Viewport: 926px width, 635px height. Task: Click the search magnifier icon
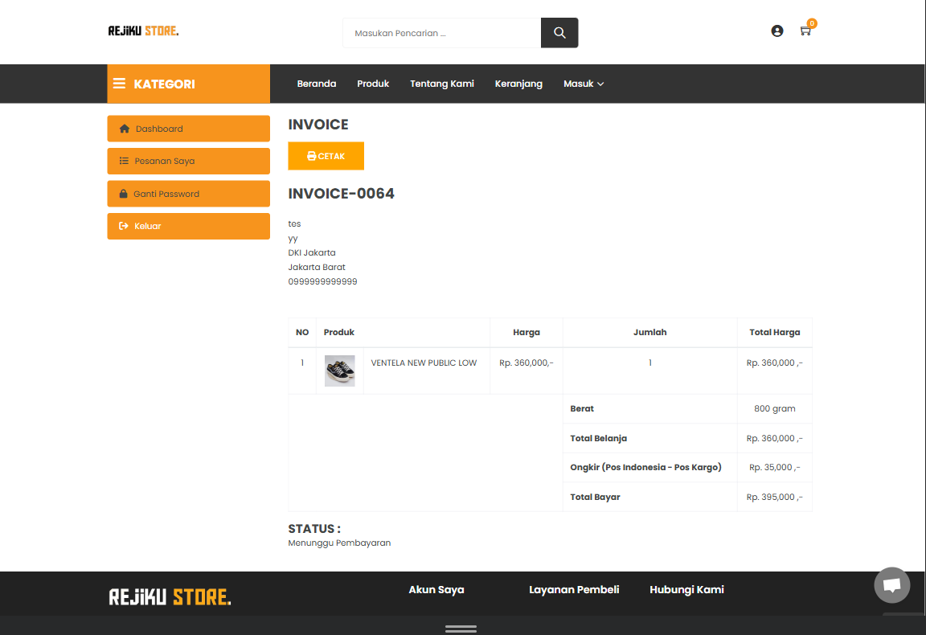coord(559,32)
